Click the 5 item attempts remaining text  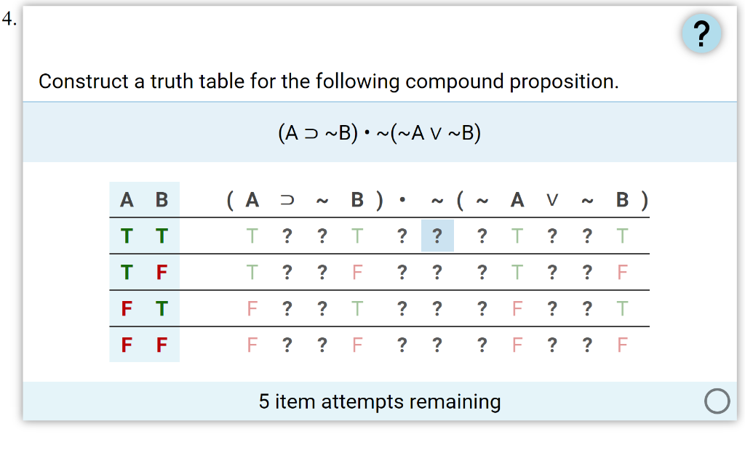click(x=380, y=401)
